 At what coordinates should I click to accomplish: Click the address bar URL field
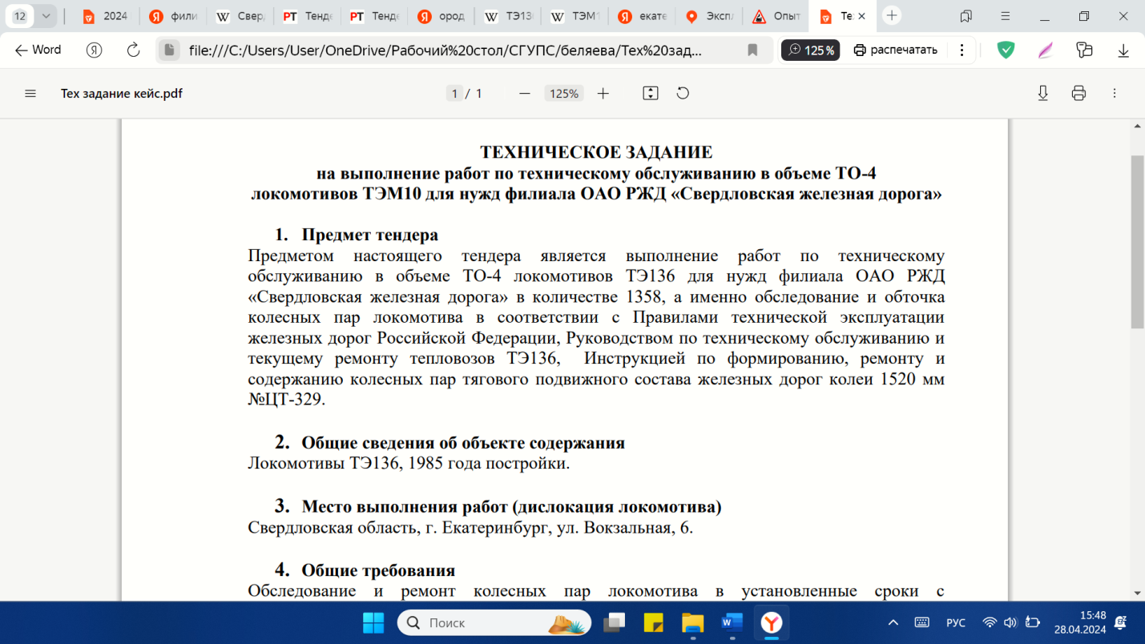tap(445, 50)
